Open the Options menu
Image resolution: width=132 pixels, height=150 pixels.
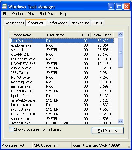[x=18, y=14]
